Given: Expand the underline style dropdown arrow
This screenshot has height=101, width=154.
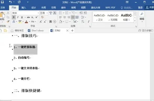Looking at the screenshot, I should point(25,17).
